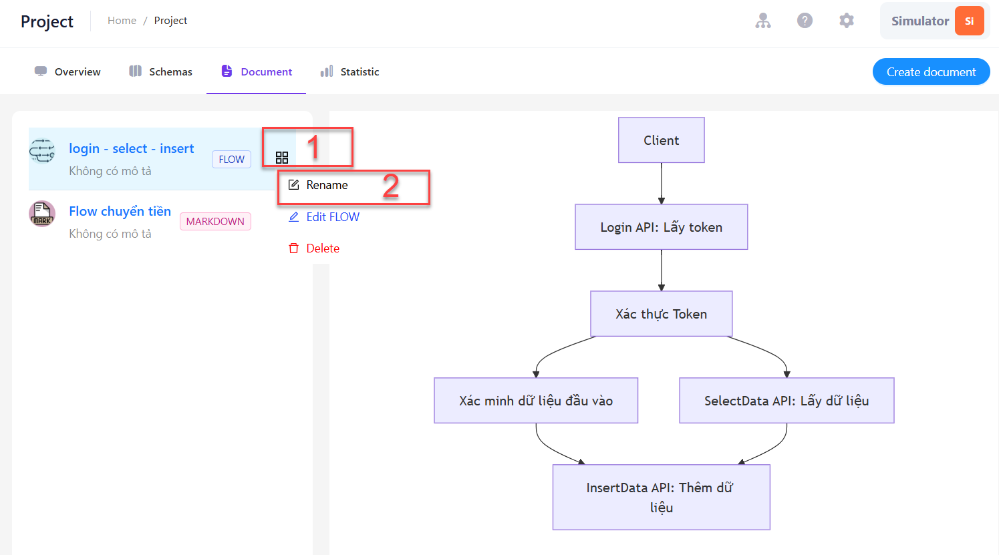The image size is (999, 555).
Task: Open the help question mark icon
Action: (805, 21)
